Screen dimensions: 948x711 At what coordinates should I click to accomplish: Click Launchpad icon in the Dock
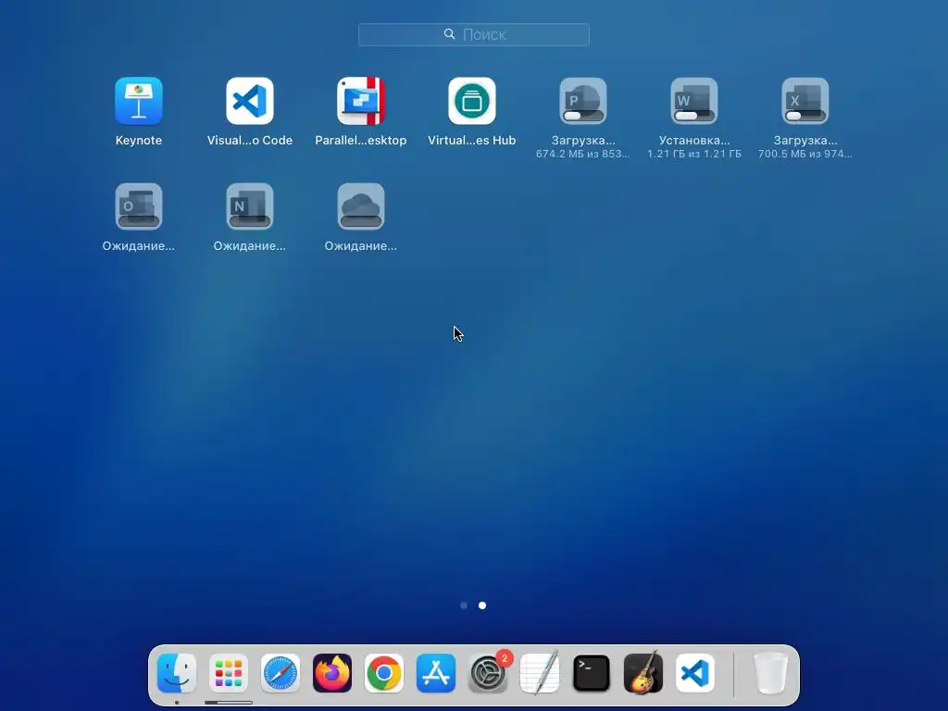pyautogui.click(x=229, y=673)
